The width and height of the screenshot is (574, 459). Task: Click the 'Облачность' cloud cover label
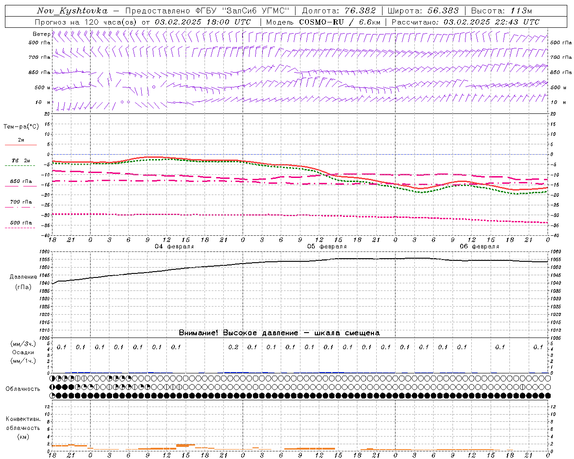[23, 389]
